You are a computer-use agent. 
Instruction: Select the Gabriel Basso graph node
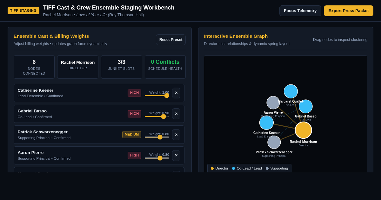[306, 106]
